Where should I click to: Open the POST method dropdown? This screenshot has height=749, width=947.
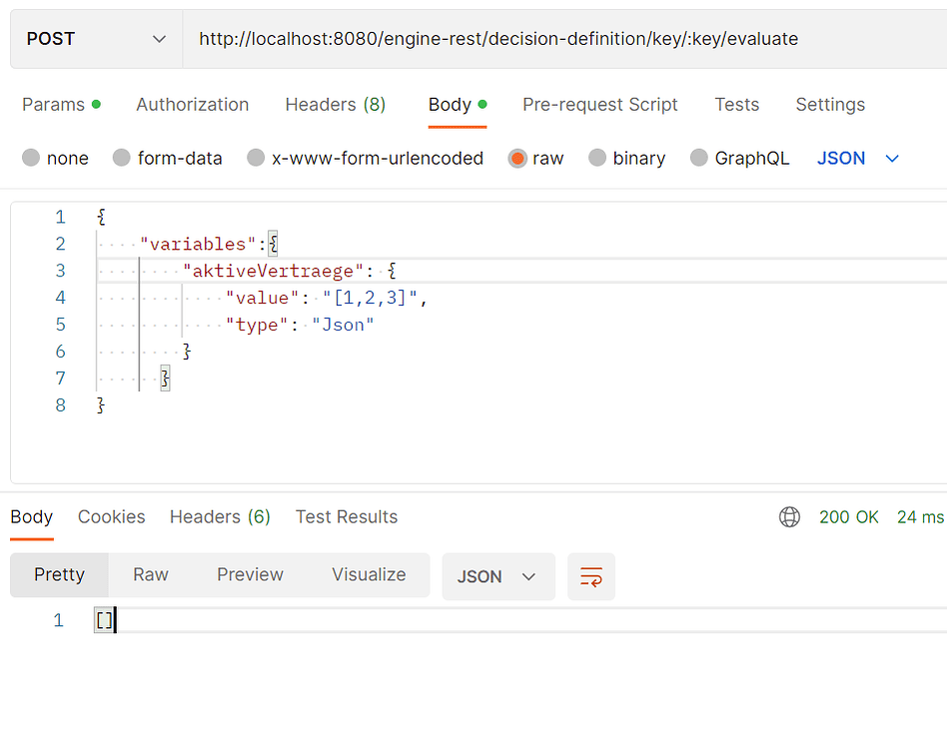pos(96,39)
